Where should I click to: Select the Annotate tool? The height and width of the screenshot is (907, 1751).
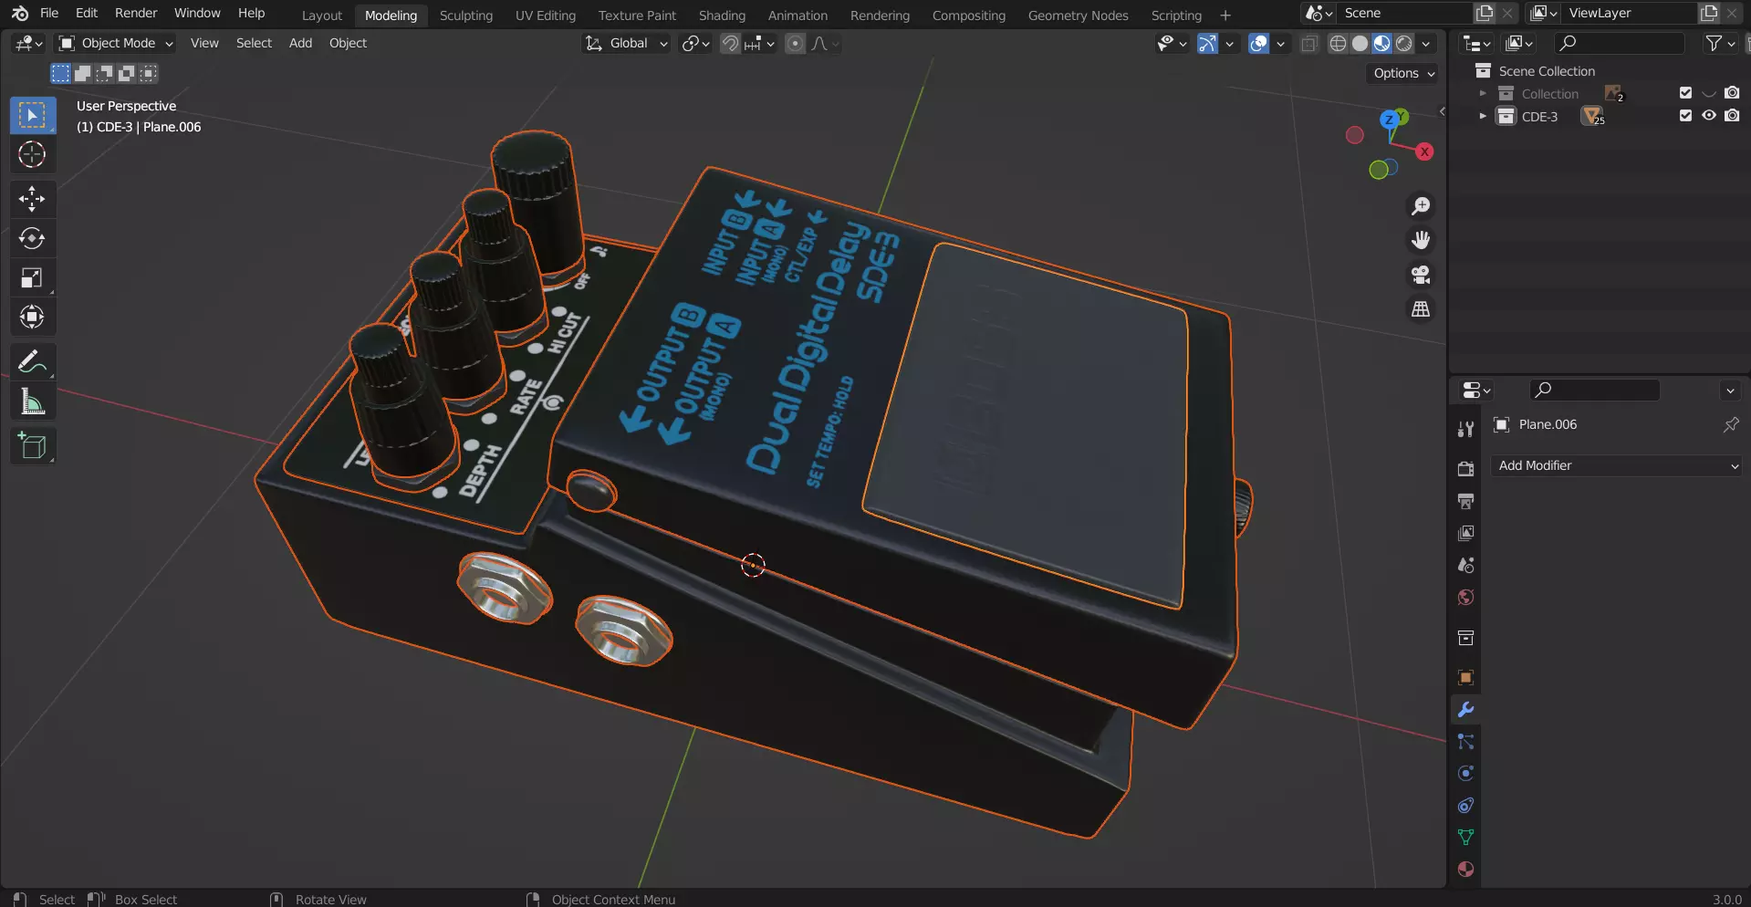point(32,362)
